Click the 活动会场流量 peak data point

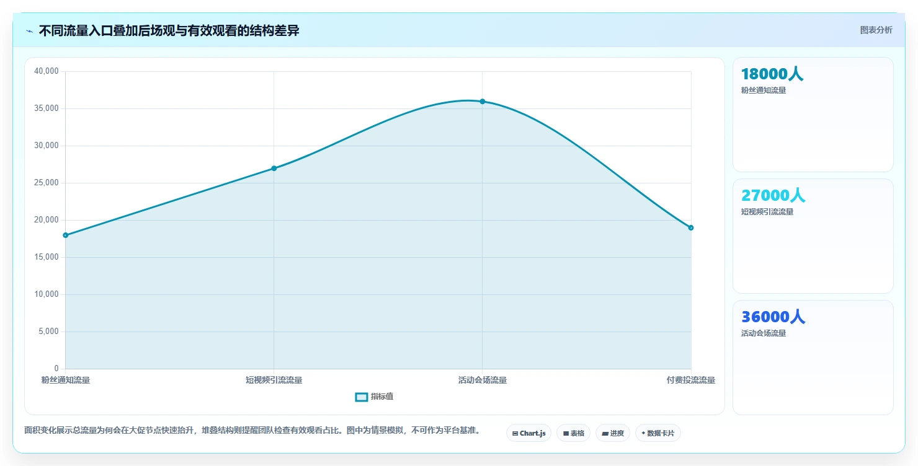coord(483,101)
